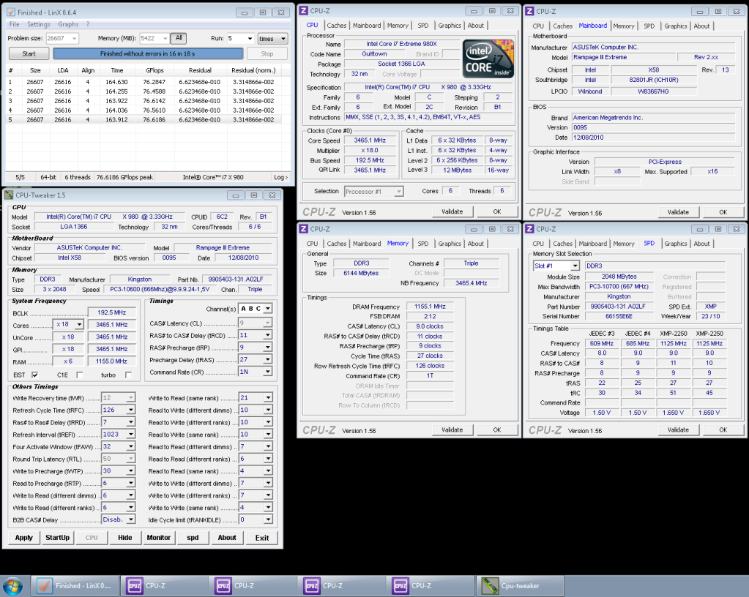Click the Intel Core i7 logo in CPU-Z

(x=490, y=59)
